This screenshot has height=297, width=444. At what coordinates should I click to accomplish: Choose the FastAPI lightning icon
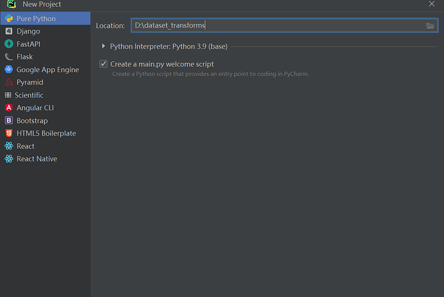[x=9, y=44]
